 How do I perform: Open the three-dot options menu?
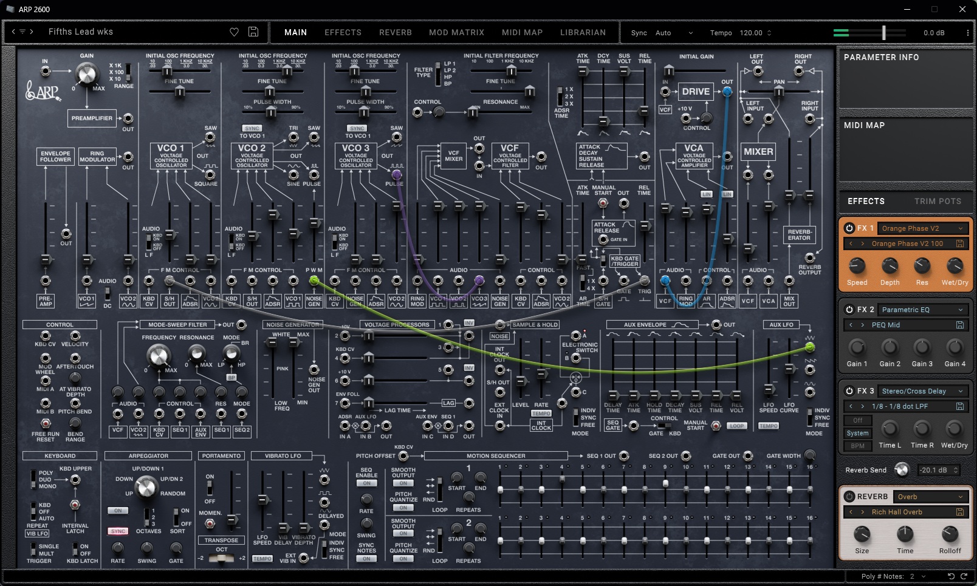(x=968, y=33)
